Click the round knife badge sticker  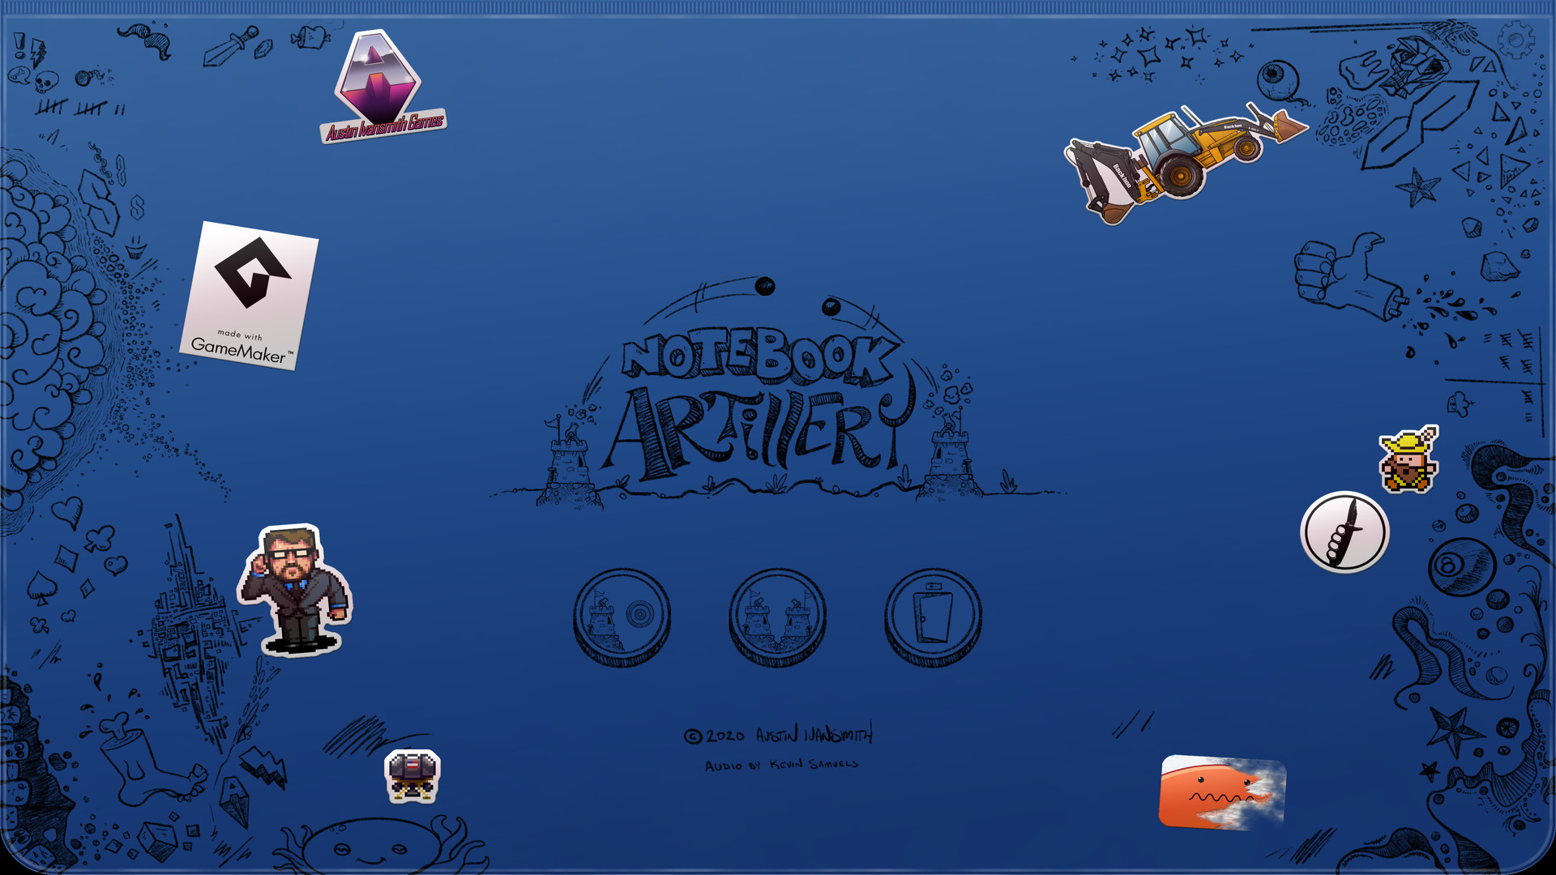[x=1344, y=532]
